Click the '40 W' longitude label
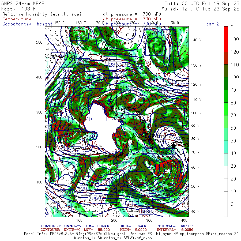This screenshot has height=241, width=241. coord(195,212)
